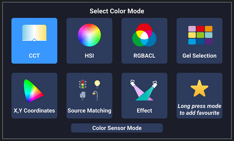234x141 pixels.
Task: Choose the HSI color wheel icon
Action: 89,35
